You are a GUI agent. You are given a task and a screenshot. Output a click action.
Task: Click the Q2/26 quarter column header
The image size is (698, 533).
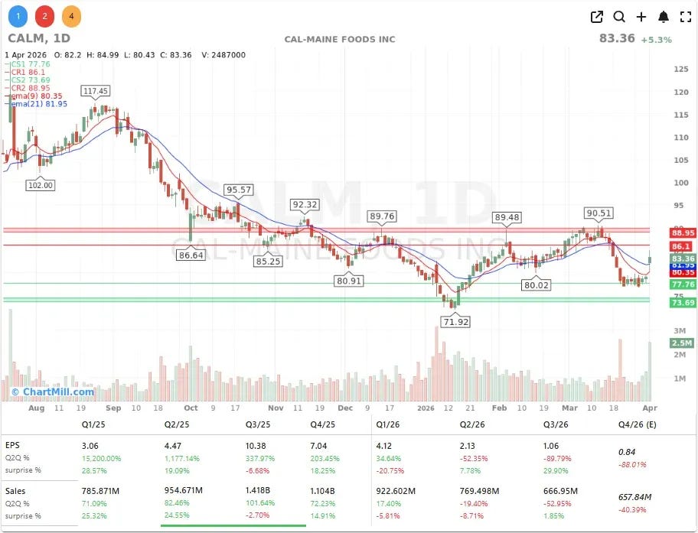(472, 424)
